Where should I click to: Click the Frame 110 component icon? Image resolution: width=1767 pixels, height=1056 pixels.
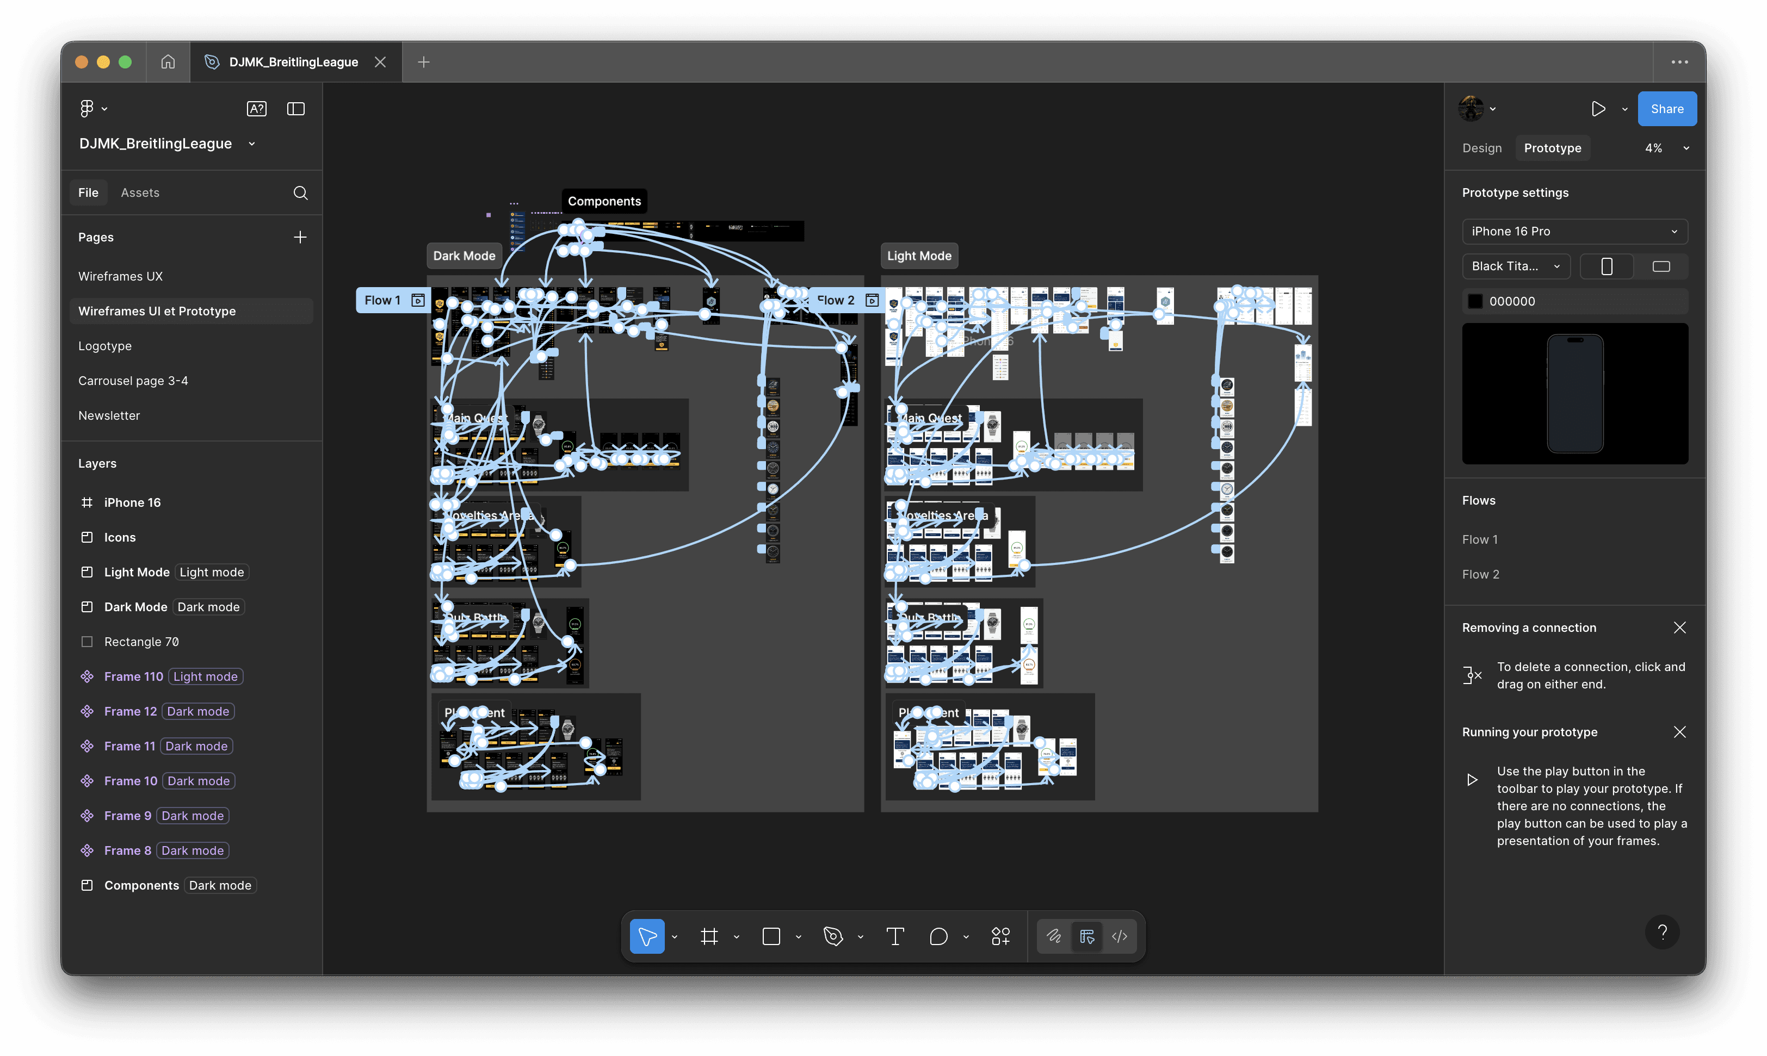[x=87, y=677]
